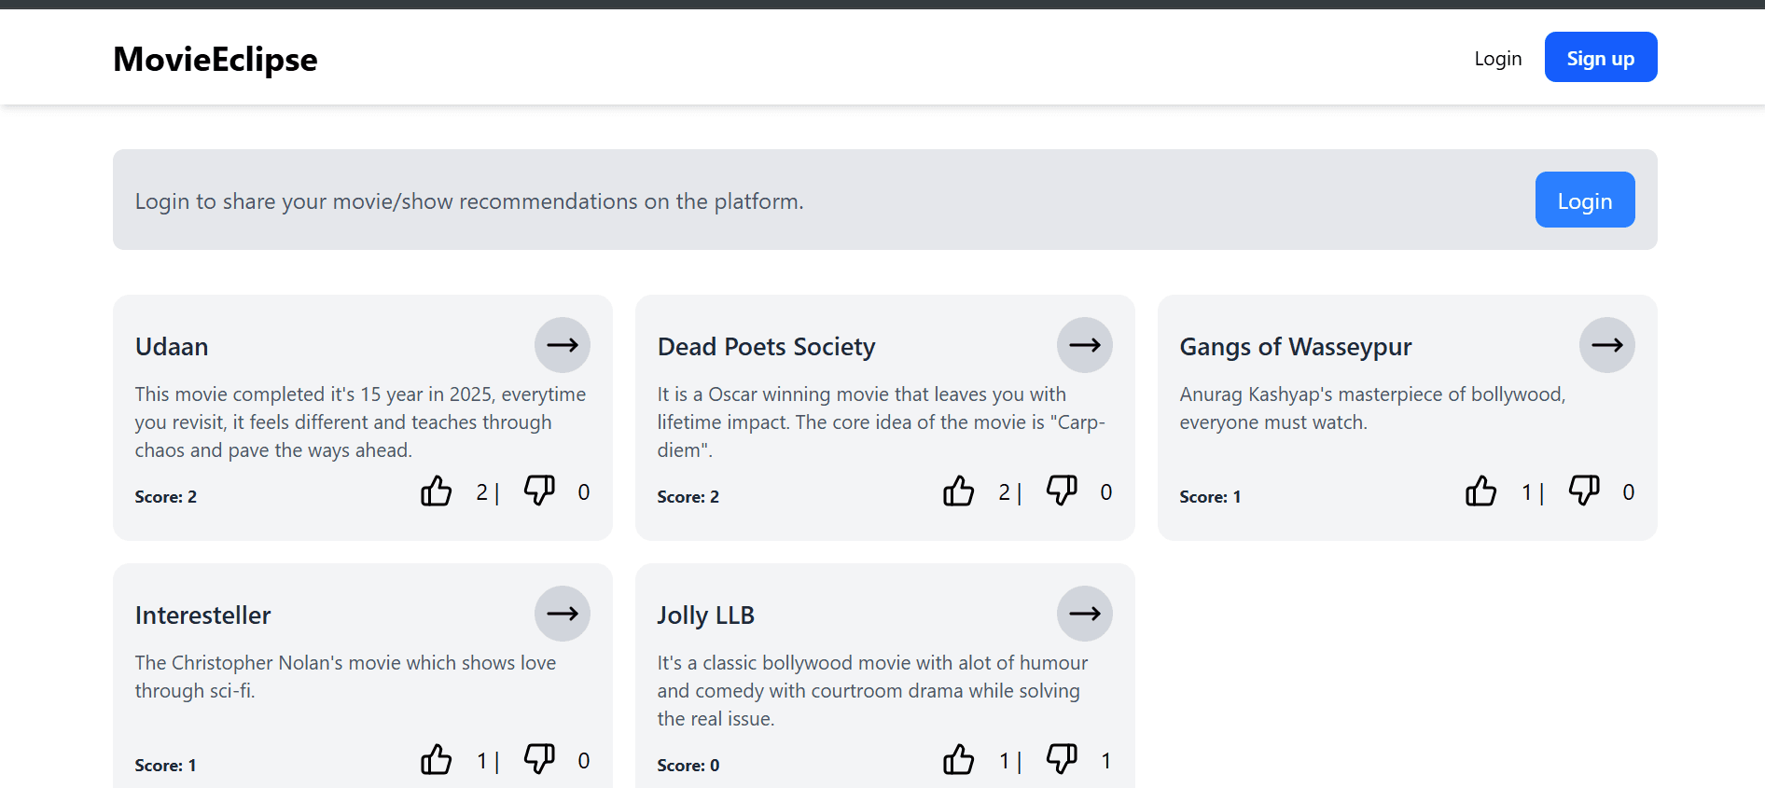Screen dimensions: 1765x788
Task: Dislike Dead Poets Society with thumbs-down
Action: (1062, 491)
